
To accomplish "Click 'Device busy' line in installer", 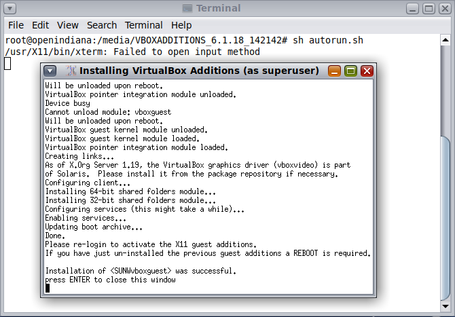I will click(68, 103).
